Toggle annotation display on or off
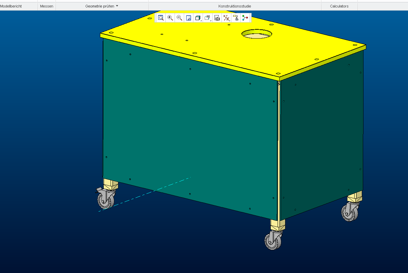 point(235,18)
